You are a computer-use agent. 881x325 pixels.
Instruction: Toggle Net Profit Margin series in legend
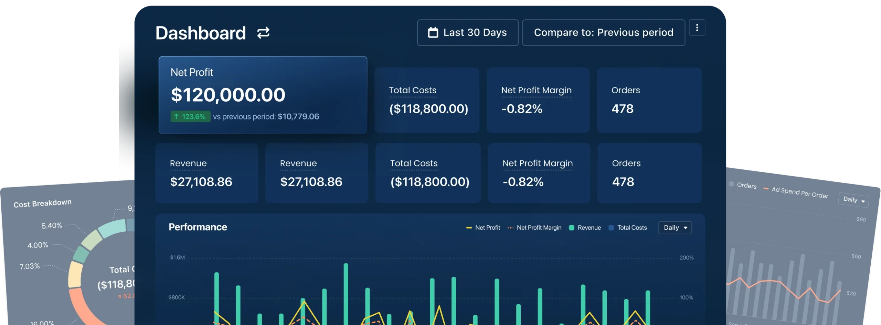coord(534,228)
